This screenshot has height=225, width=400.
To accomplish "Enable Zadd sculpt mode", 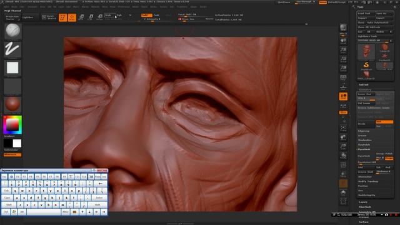I will click(x=146, y=15).
